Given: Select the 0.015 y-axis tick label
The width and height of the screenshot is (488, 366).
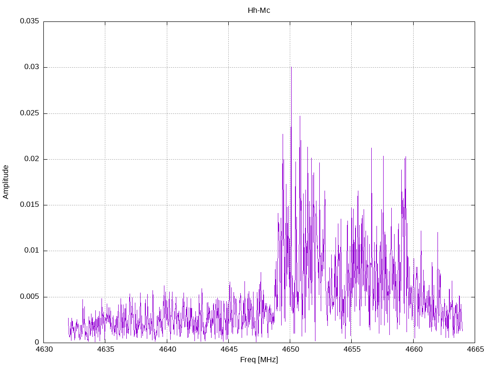Looking at the screenshot, I should coord(29,205).
